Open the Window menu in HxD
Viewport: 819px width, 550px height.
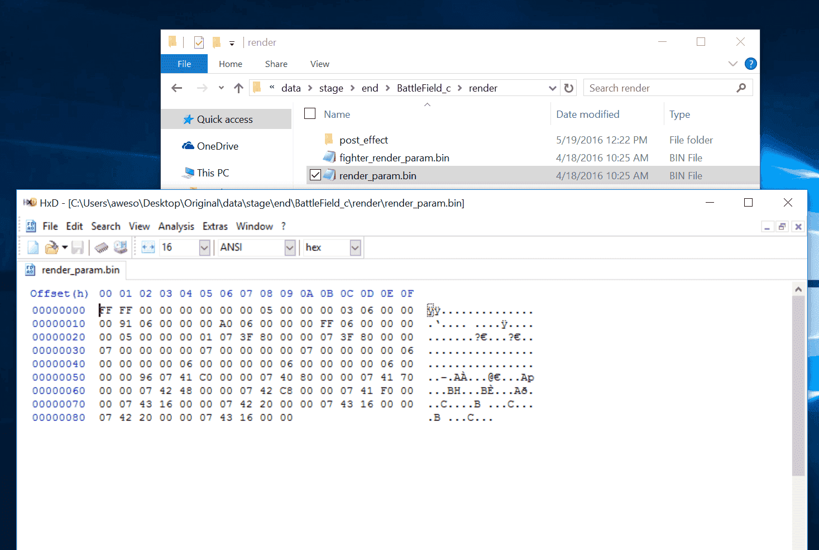coord(254,226)
